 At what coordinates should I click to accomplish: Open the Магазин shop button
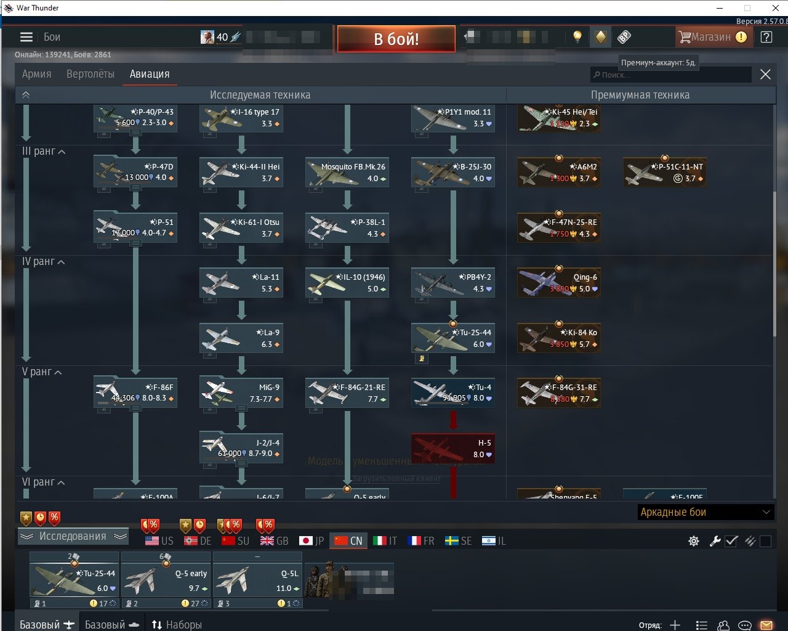tap(713, 37)
